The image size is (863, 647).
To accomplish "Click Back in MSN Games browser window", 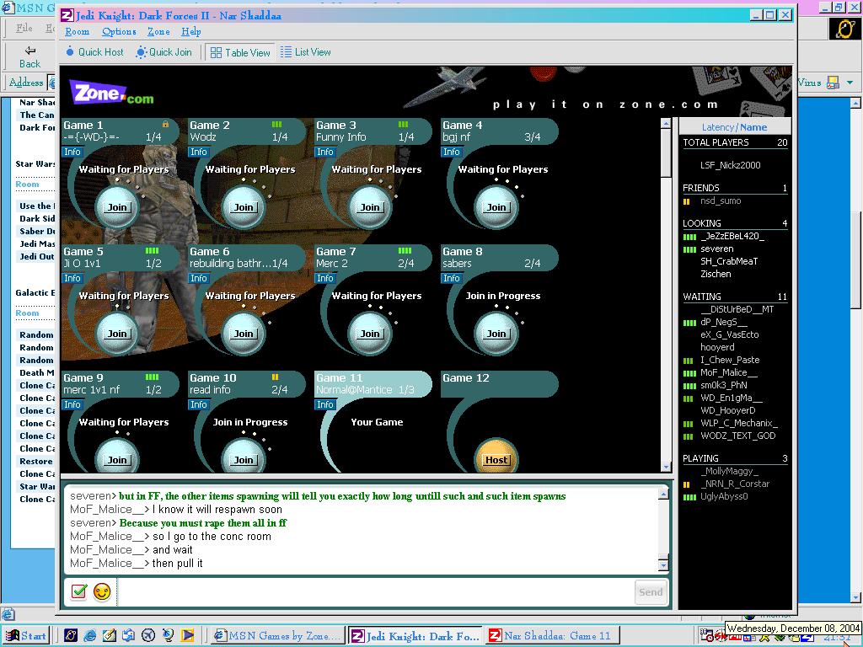I will pyautogui.click(x=29, y=57).
